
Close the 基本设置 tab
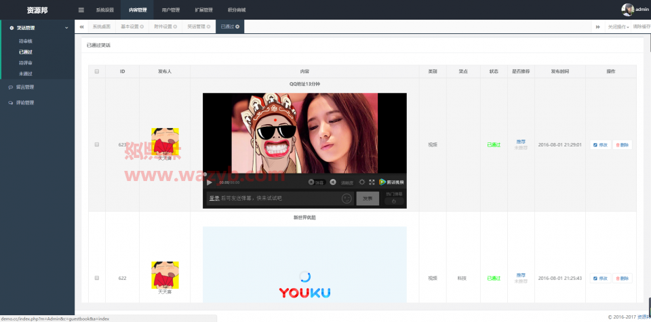click(x=142, y=26)
